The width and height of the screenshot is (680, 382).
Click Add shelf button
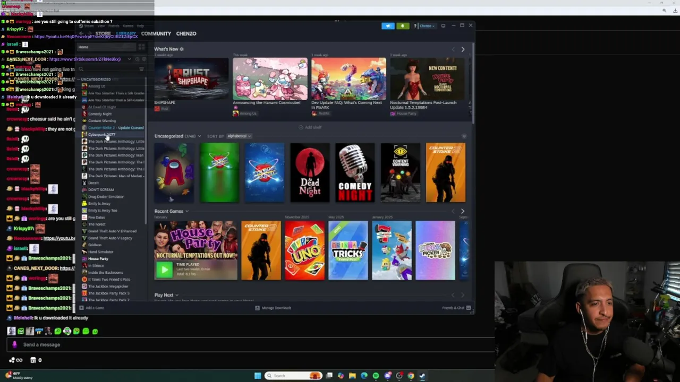310,127
